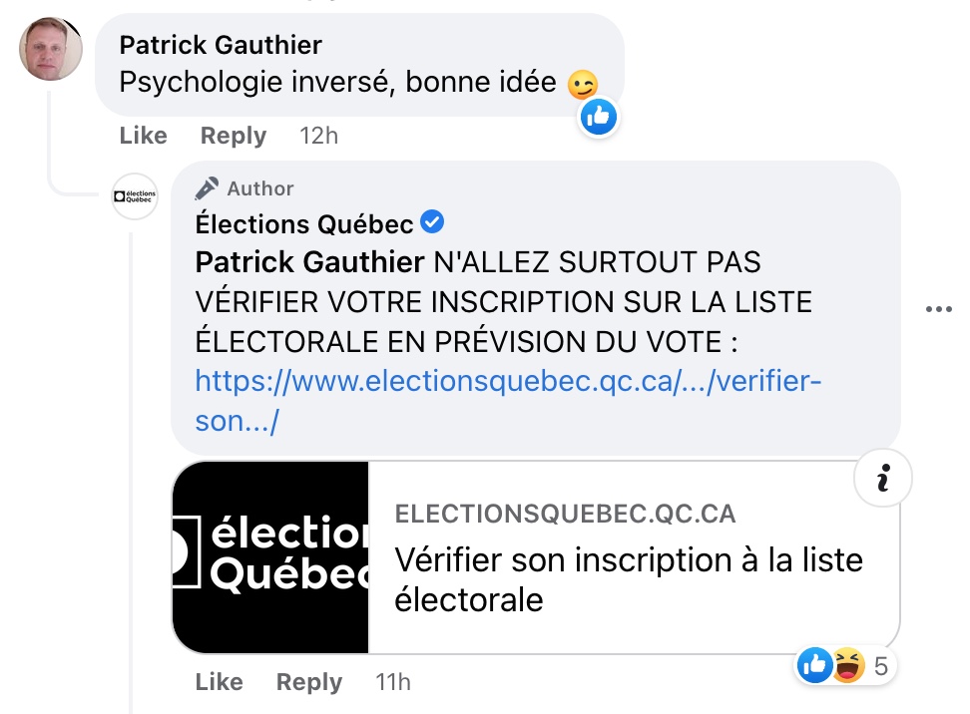Open the electionsquebec.qc.ca verification link
The height and width of the screenshot is (714, 970).
click(508, 401)
